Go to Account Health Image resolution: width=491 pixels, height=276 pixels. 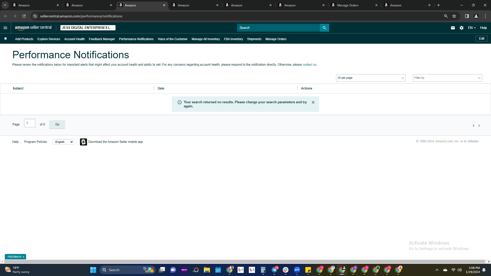coord(74,39)
